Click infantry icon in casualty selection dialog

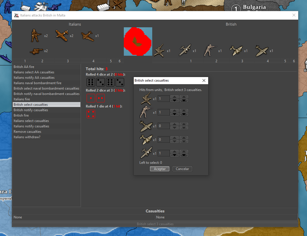click(x=146, y=112)
